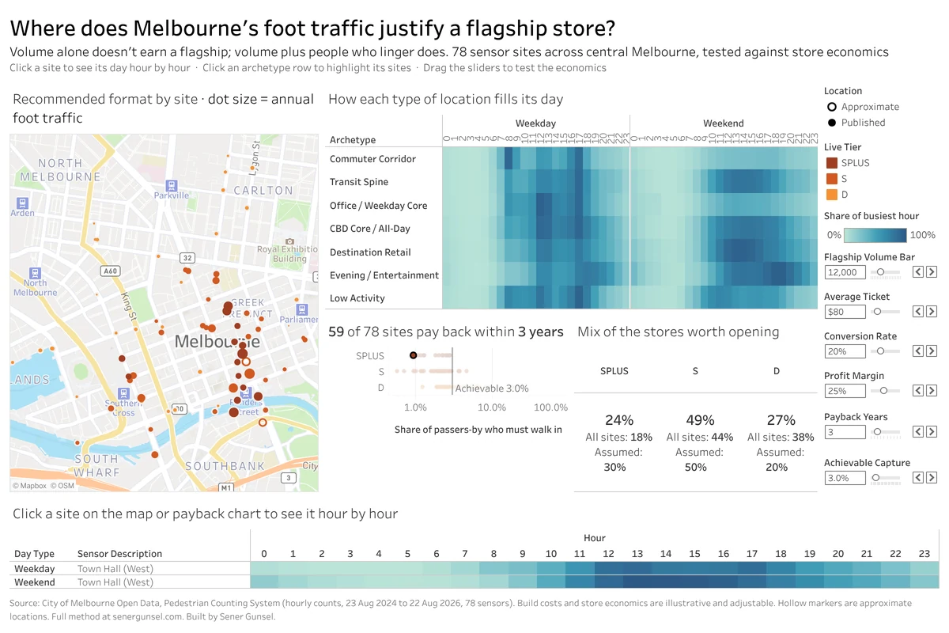Select hollow marker just below Melbourne label
This screenshot has width=949, height=633.
(x=246, y=361)
